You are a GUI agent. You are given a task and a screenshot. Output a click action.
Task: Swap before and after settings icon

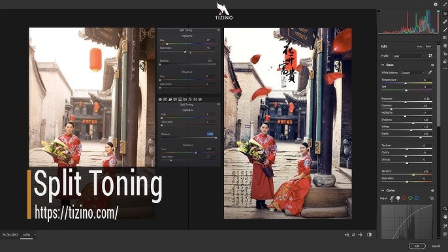tap(354, 234)
